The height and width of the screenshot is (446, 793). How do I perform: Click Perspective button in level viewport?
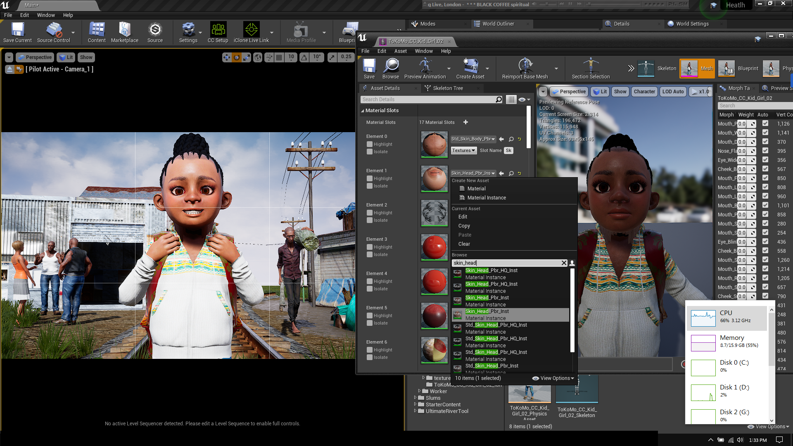point(35,57)
